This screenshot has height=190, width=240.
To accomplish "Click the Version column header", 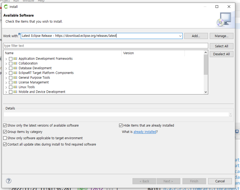I will [153, 53].
